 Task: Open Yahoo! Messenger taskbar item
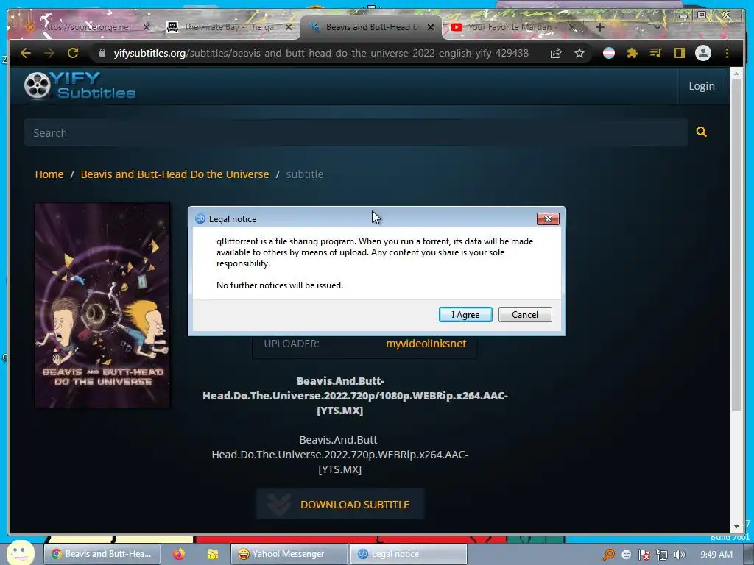coord(289,554)
